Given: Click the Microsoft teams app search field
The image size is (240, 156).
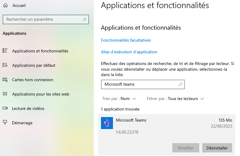Looking at the screenshot, I should click(139, 84).
